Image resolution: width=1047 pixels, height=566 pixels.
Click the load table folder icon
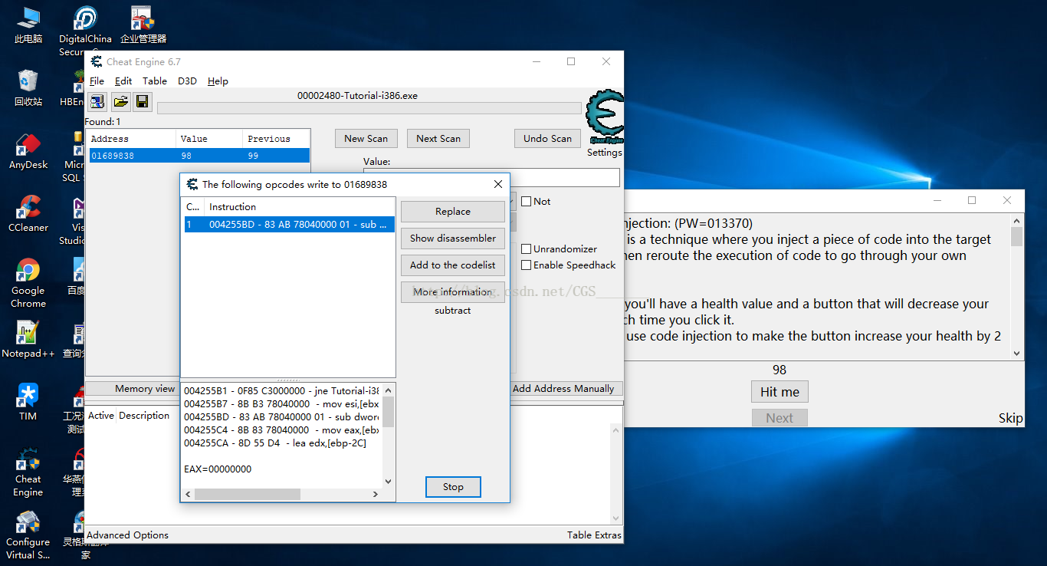click(x=120, y=101)
